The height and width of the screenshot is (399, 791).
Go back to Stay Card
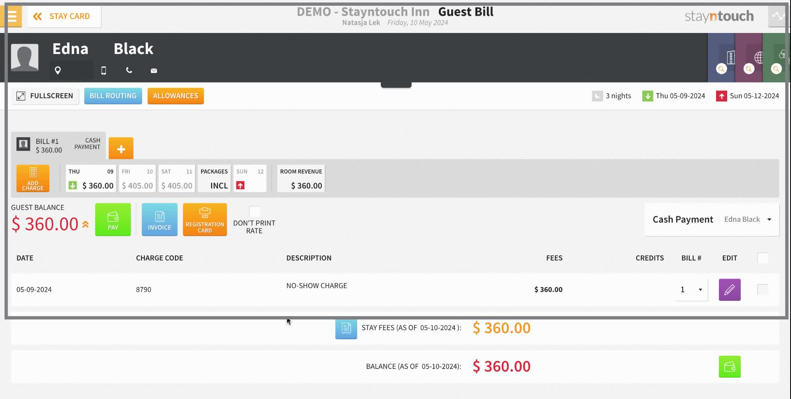(64, 16)
